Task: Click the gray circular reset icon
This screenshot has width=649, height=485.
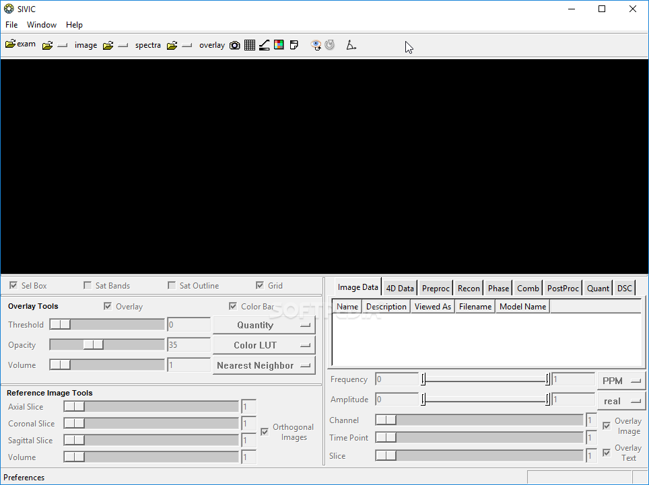Action: tap(329, 44)
